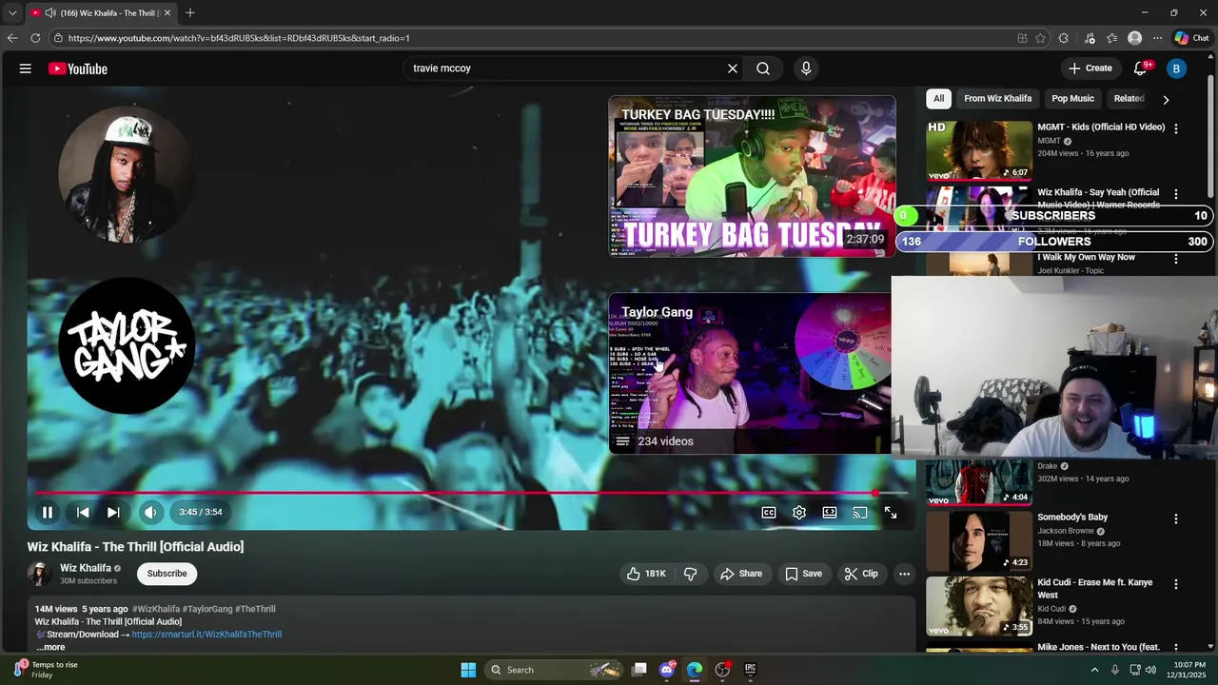Image resolution: width=1218 pixels, height=685 pixels.
Task: Open options for Kid Cudi - Erase Me
Action: pyautogui.click(x=1176, y=584)
